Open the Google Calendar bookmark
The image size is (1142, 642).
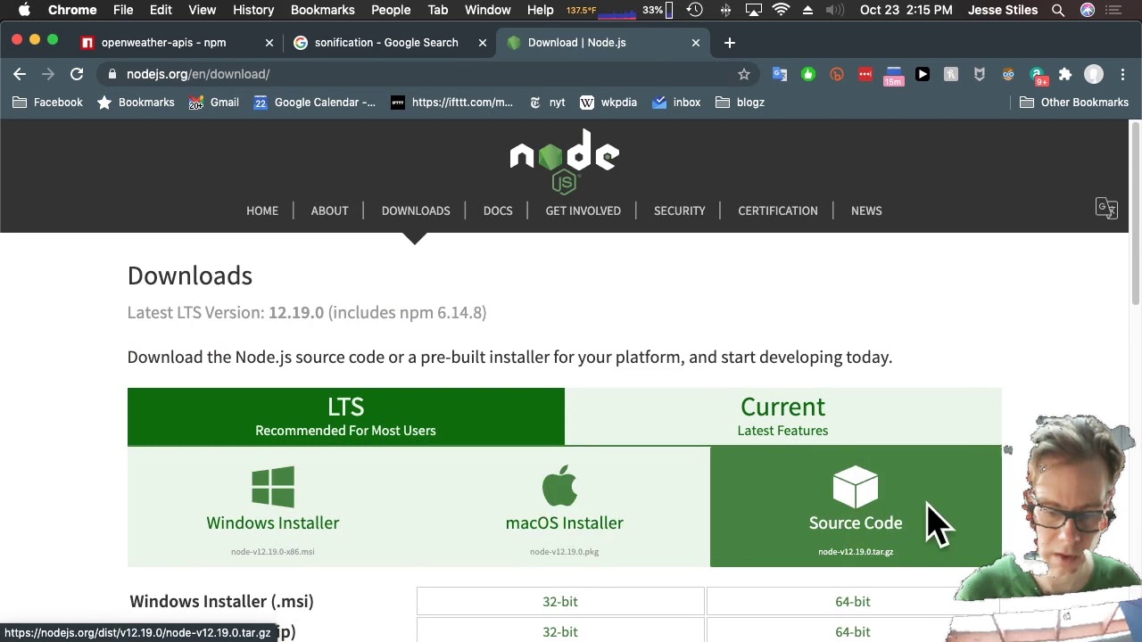pos(314,102)
